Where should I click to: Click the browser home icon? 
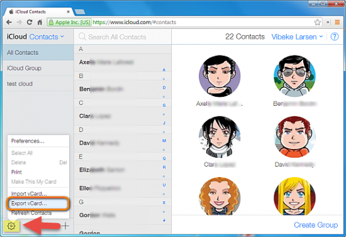(x=40, y=22)
